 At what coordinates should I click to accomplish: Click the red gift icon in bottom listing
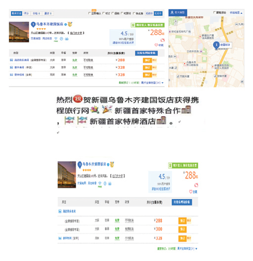(196, 185)
